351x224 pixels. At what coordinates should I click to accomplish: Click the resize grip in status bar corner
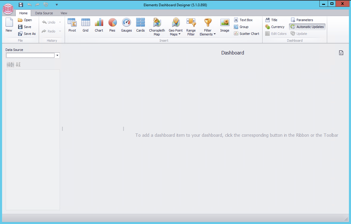[x=346, y=219]
